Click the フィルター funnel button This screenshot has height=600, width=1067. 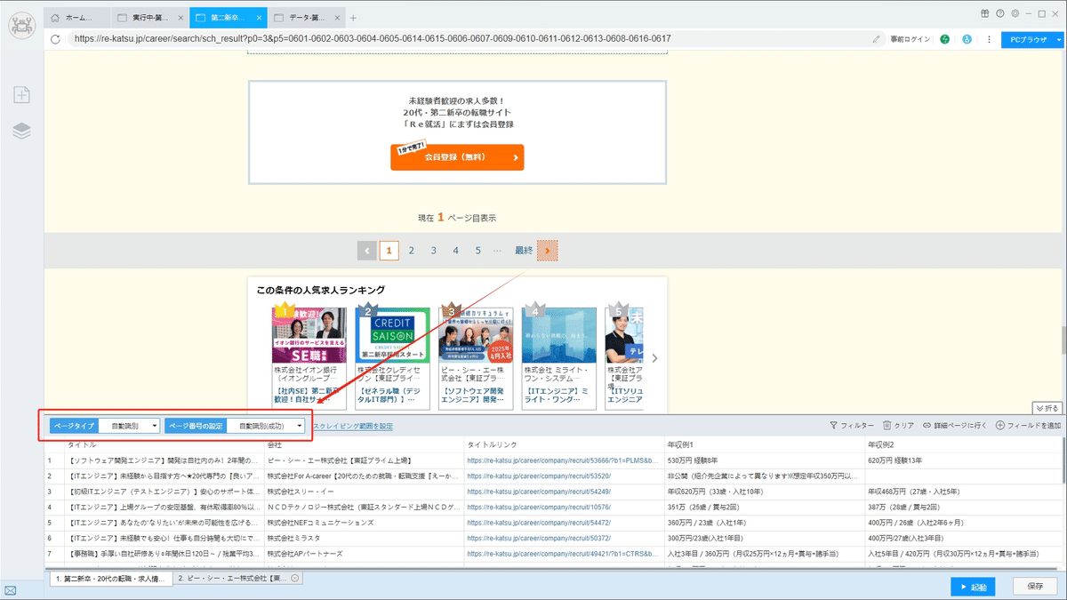pos(852,426)
